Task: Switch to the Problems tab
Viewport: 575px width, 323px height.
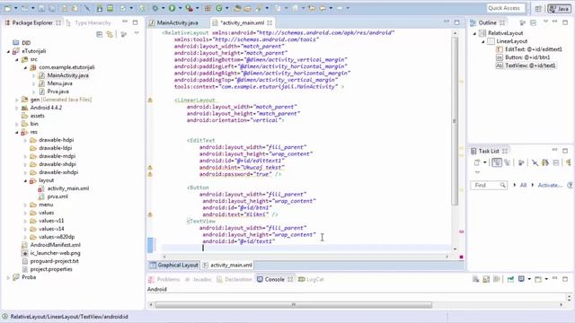Action: [164, 279]
